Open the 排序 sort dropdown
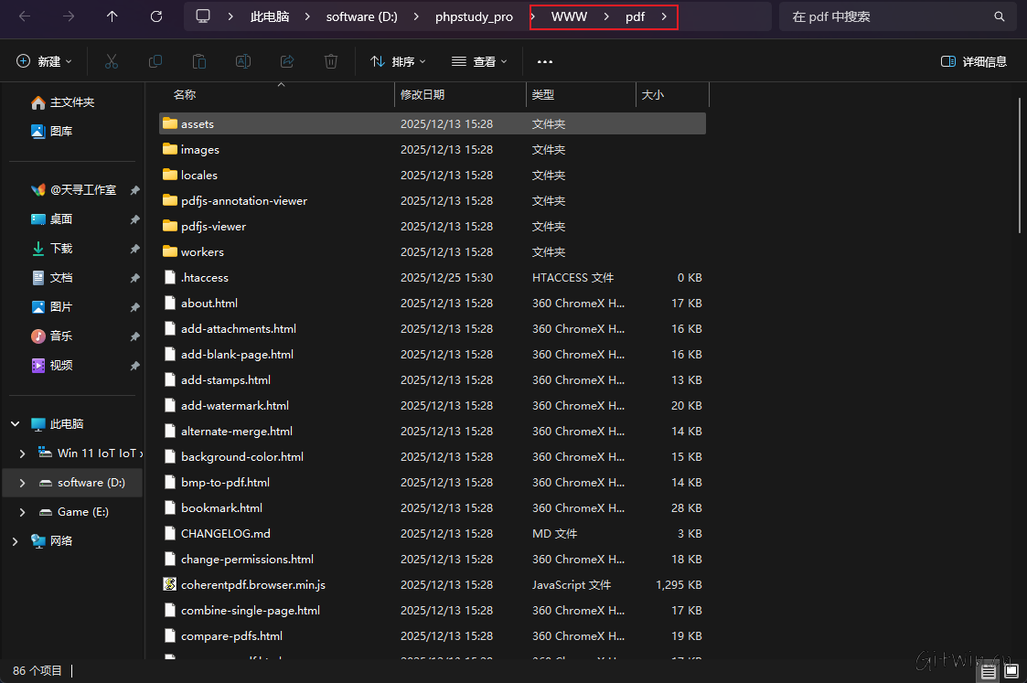 [x=398, y=61]
